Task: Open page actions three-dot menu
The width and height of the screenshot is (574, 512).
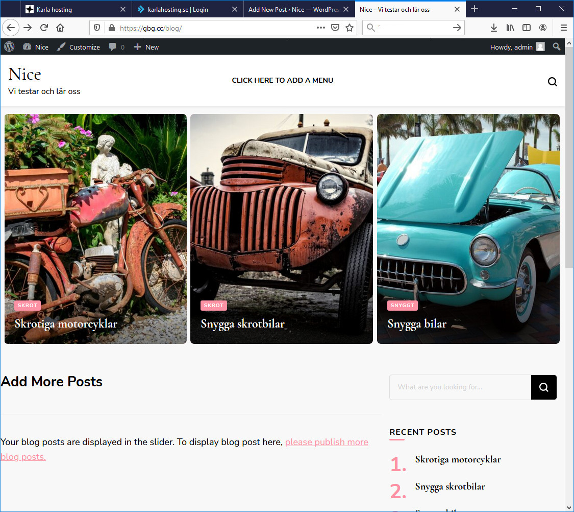Action: click(x=321, y=28)
